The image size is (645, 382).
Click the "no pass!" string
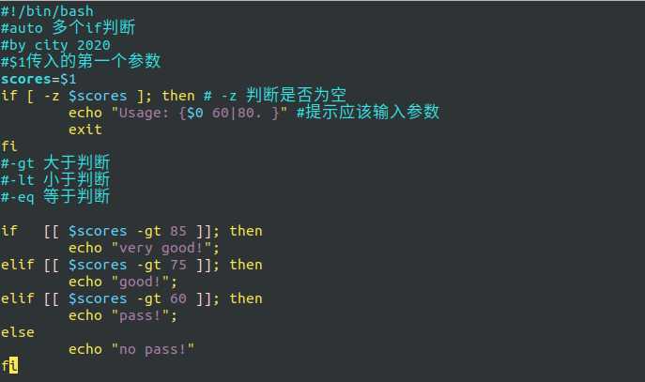(x=153, y=349)
